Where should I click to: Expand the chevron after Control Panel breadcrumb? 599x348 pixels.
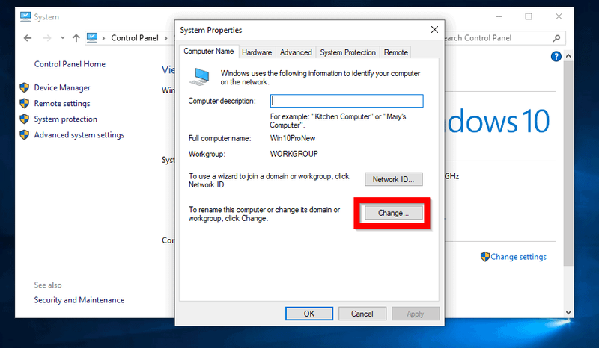[x=165, y=38]
